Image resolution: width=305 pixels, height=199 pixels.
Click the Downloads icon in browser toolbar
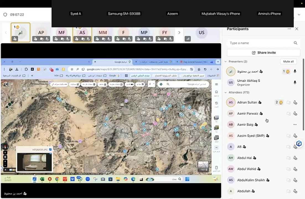(x=17, y=69)
